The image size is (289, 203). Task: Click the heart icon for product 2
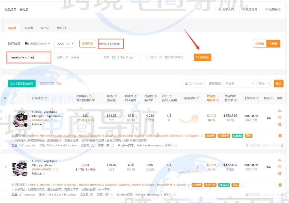[x=280, y=167]
